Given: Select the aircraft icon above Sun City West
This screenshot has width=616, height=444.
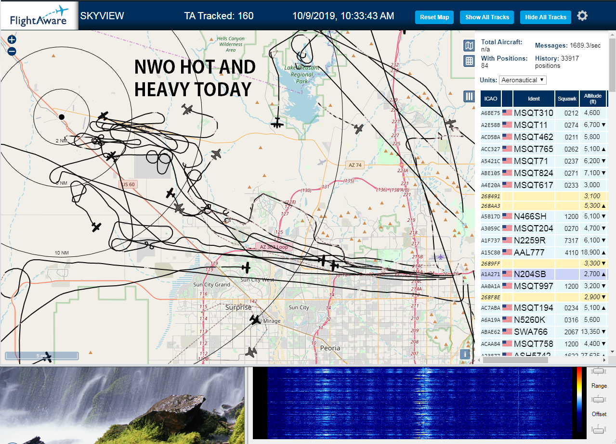Looking at the screenshot, I should 246,267.
